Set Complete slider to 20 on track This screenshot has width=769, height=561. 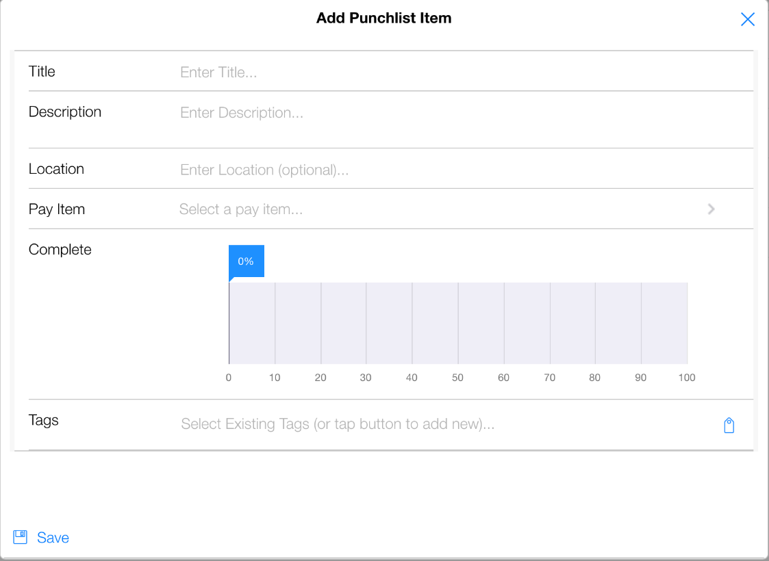(x=320, y=323)
